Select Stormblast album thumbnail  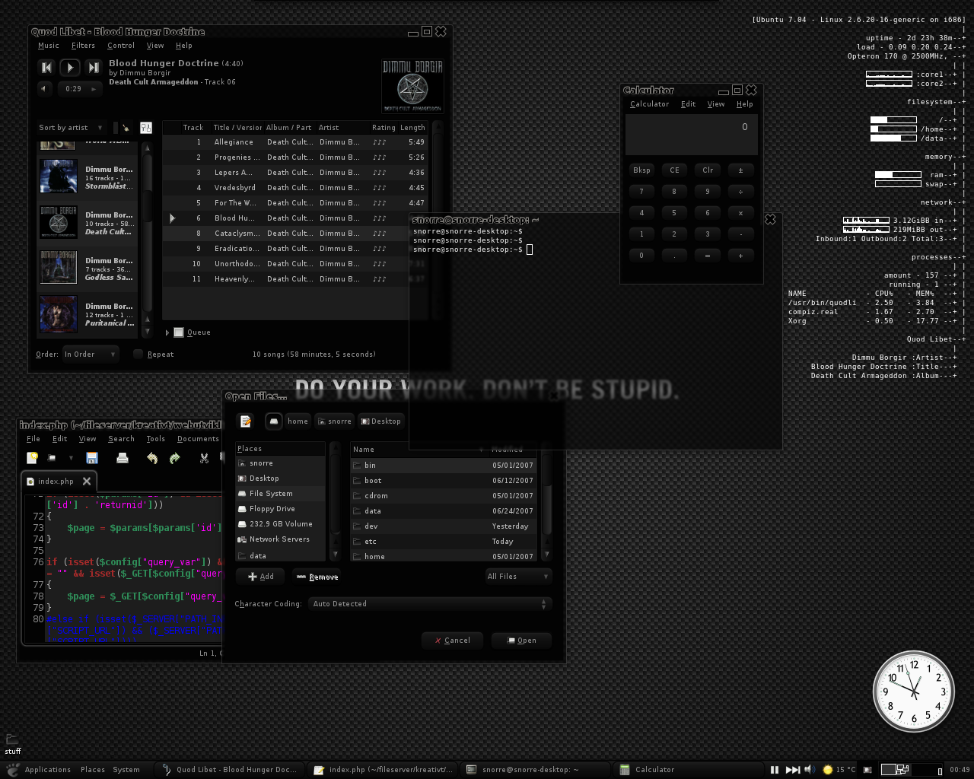59,176
